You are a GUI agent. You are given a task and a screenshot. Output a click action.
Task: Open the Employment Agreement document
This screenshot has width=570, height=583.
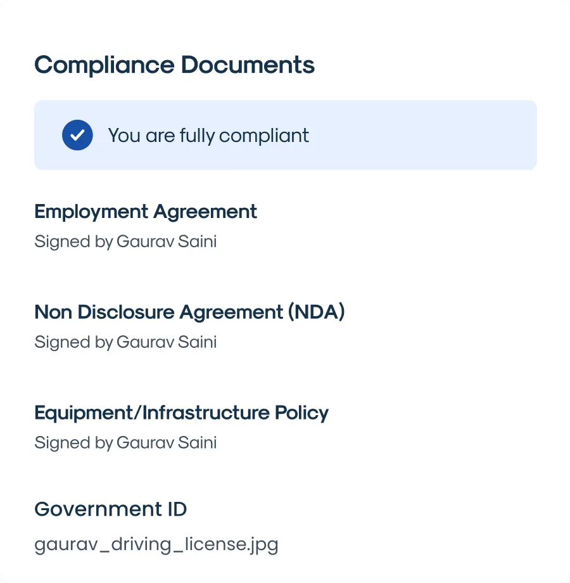click(x=146, y=212)
